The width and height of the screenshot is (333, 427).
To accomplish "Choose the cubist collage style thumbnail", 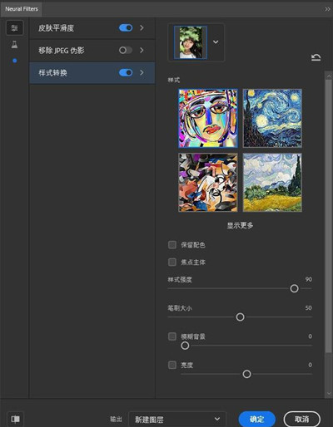I will (x=208, y=183).
